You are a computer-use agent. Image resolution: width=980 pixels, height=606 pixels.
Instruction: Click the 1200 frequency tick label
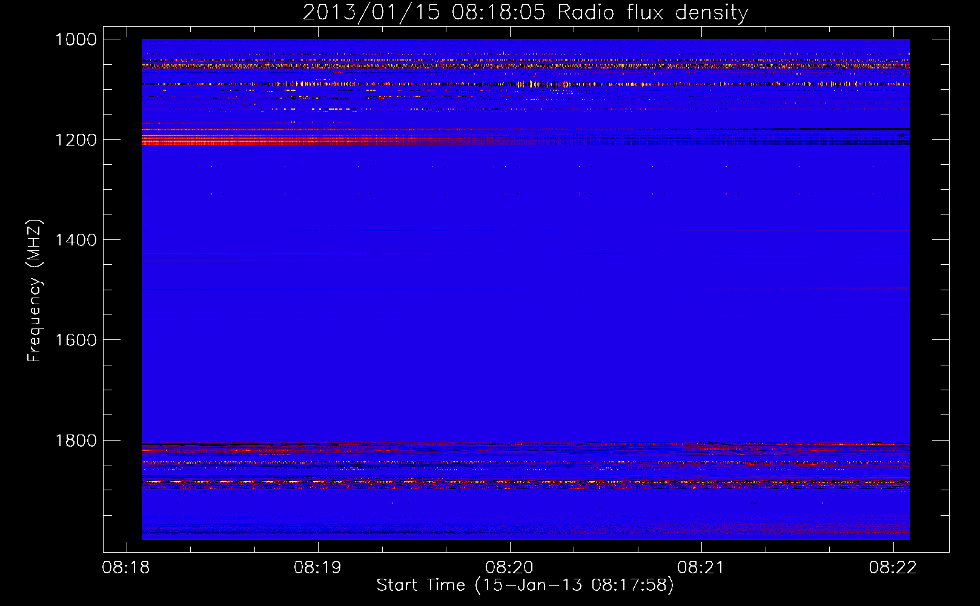click(x=76, y=140)
